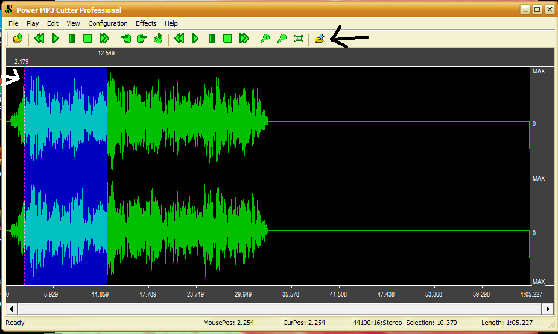Click the Ready status text

pyautogui.click(x=15, y=323)
